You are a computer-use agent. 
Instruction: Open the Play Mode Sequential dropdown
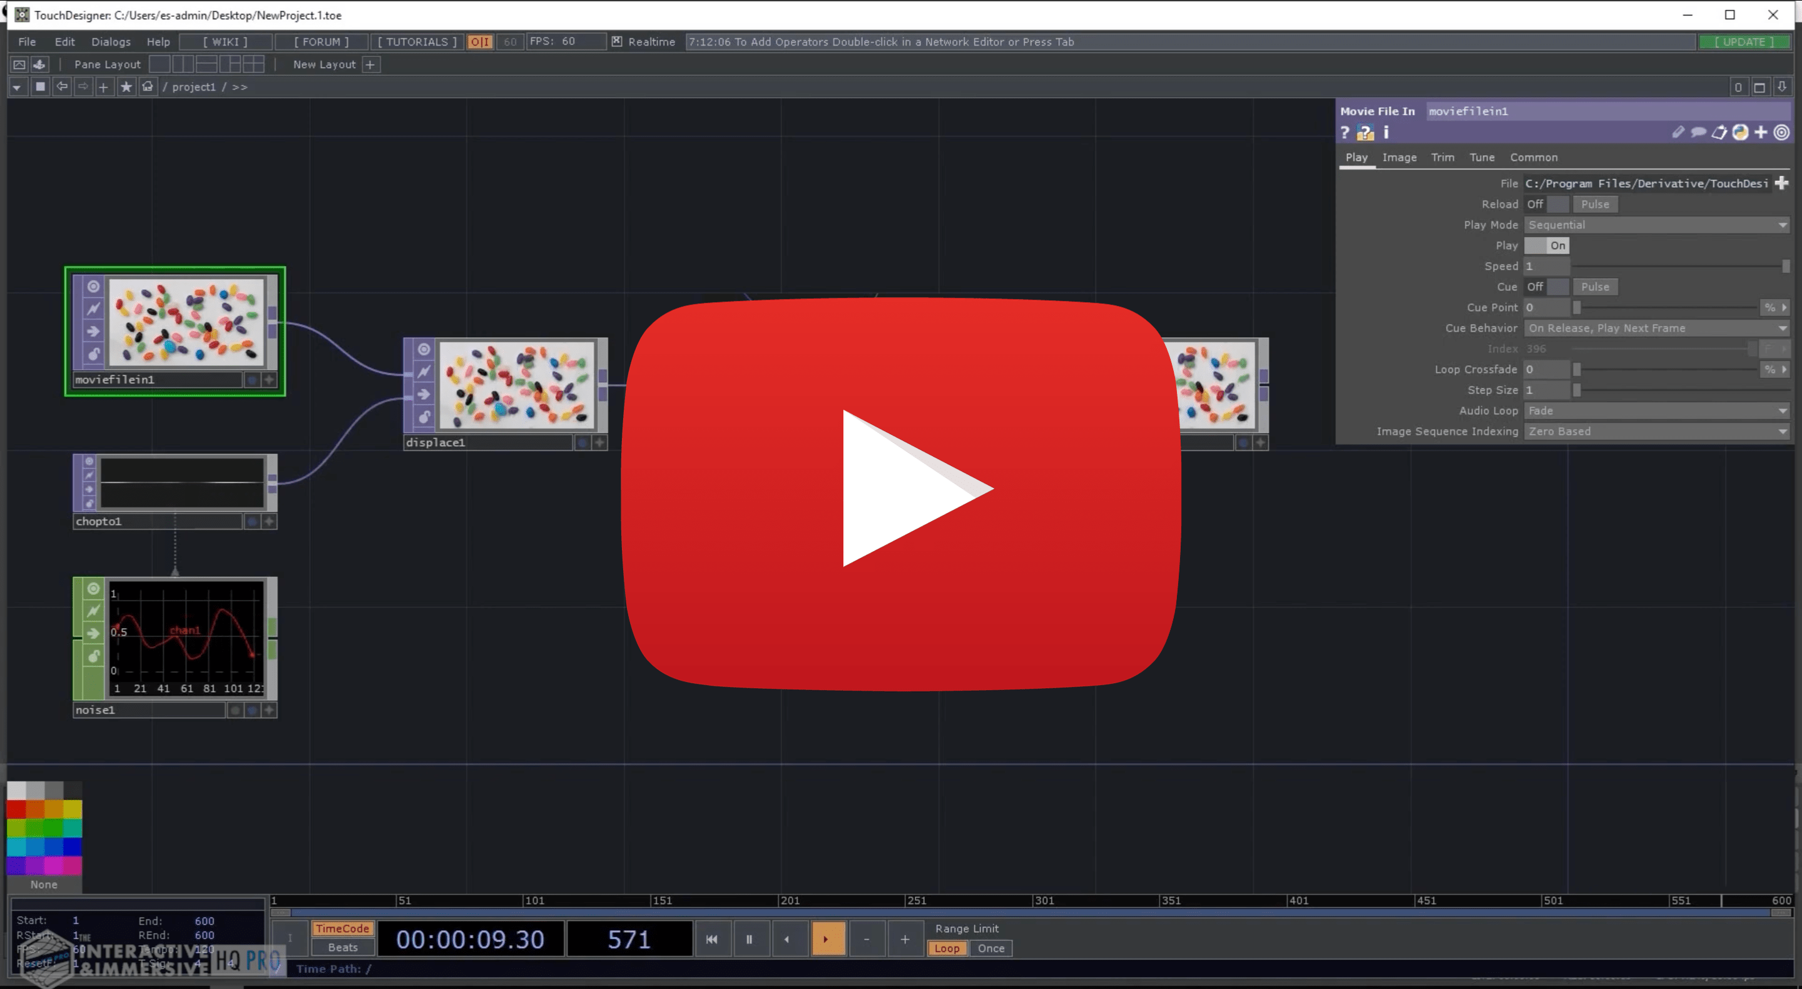(1655, 225)
